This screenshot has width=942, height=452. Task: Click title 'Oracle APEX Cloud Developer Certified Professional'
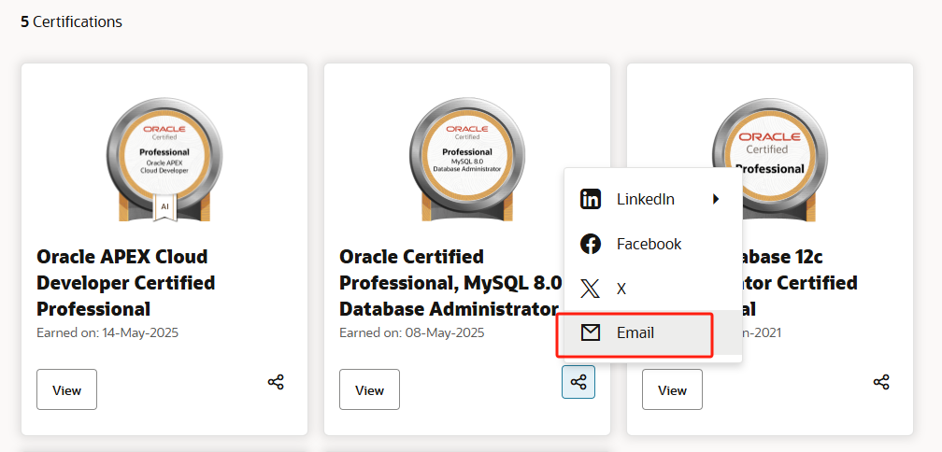[x=126, y=283]
